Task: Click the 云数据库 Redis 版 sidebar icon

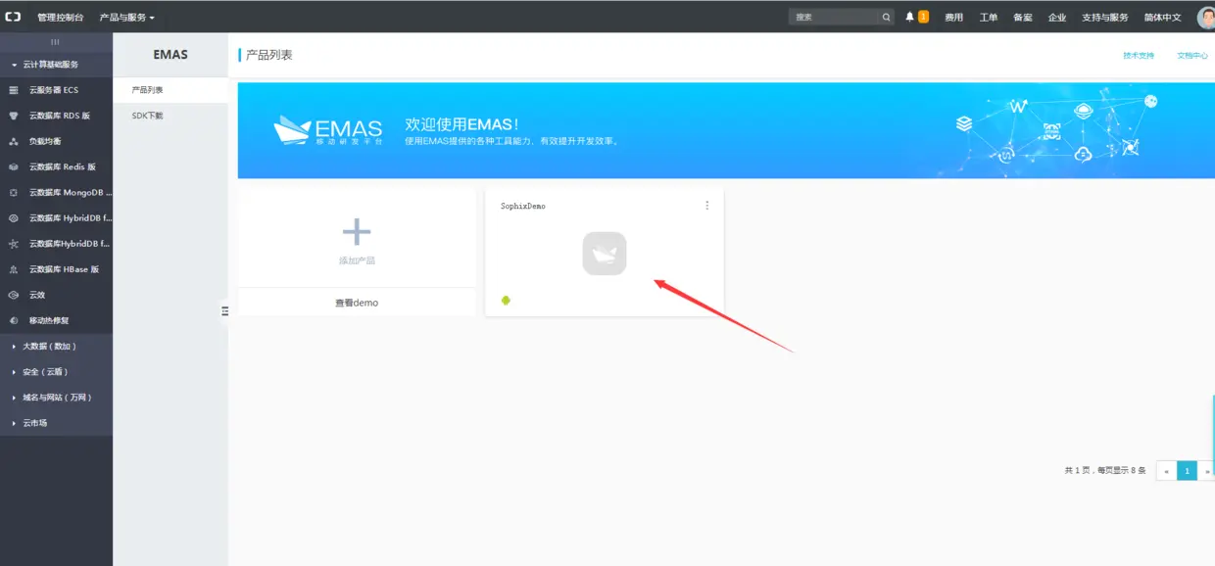Action: [14, 167]
